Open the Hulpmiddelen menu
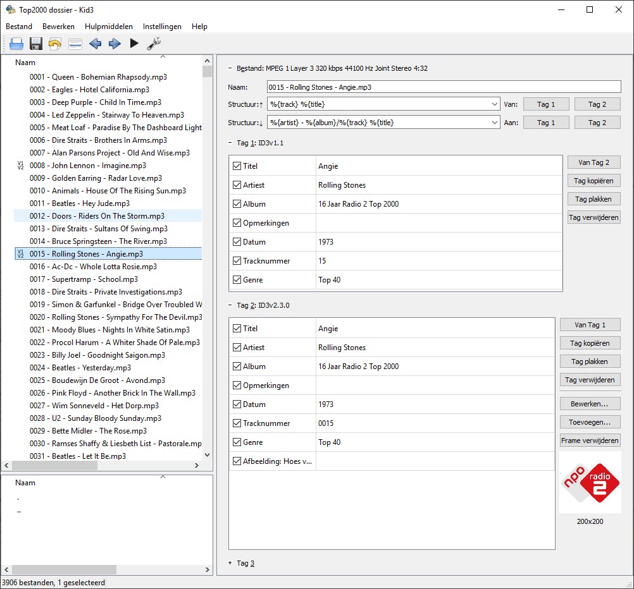This screenshot has width=634, height=589. point(108,27)
